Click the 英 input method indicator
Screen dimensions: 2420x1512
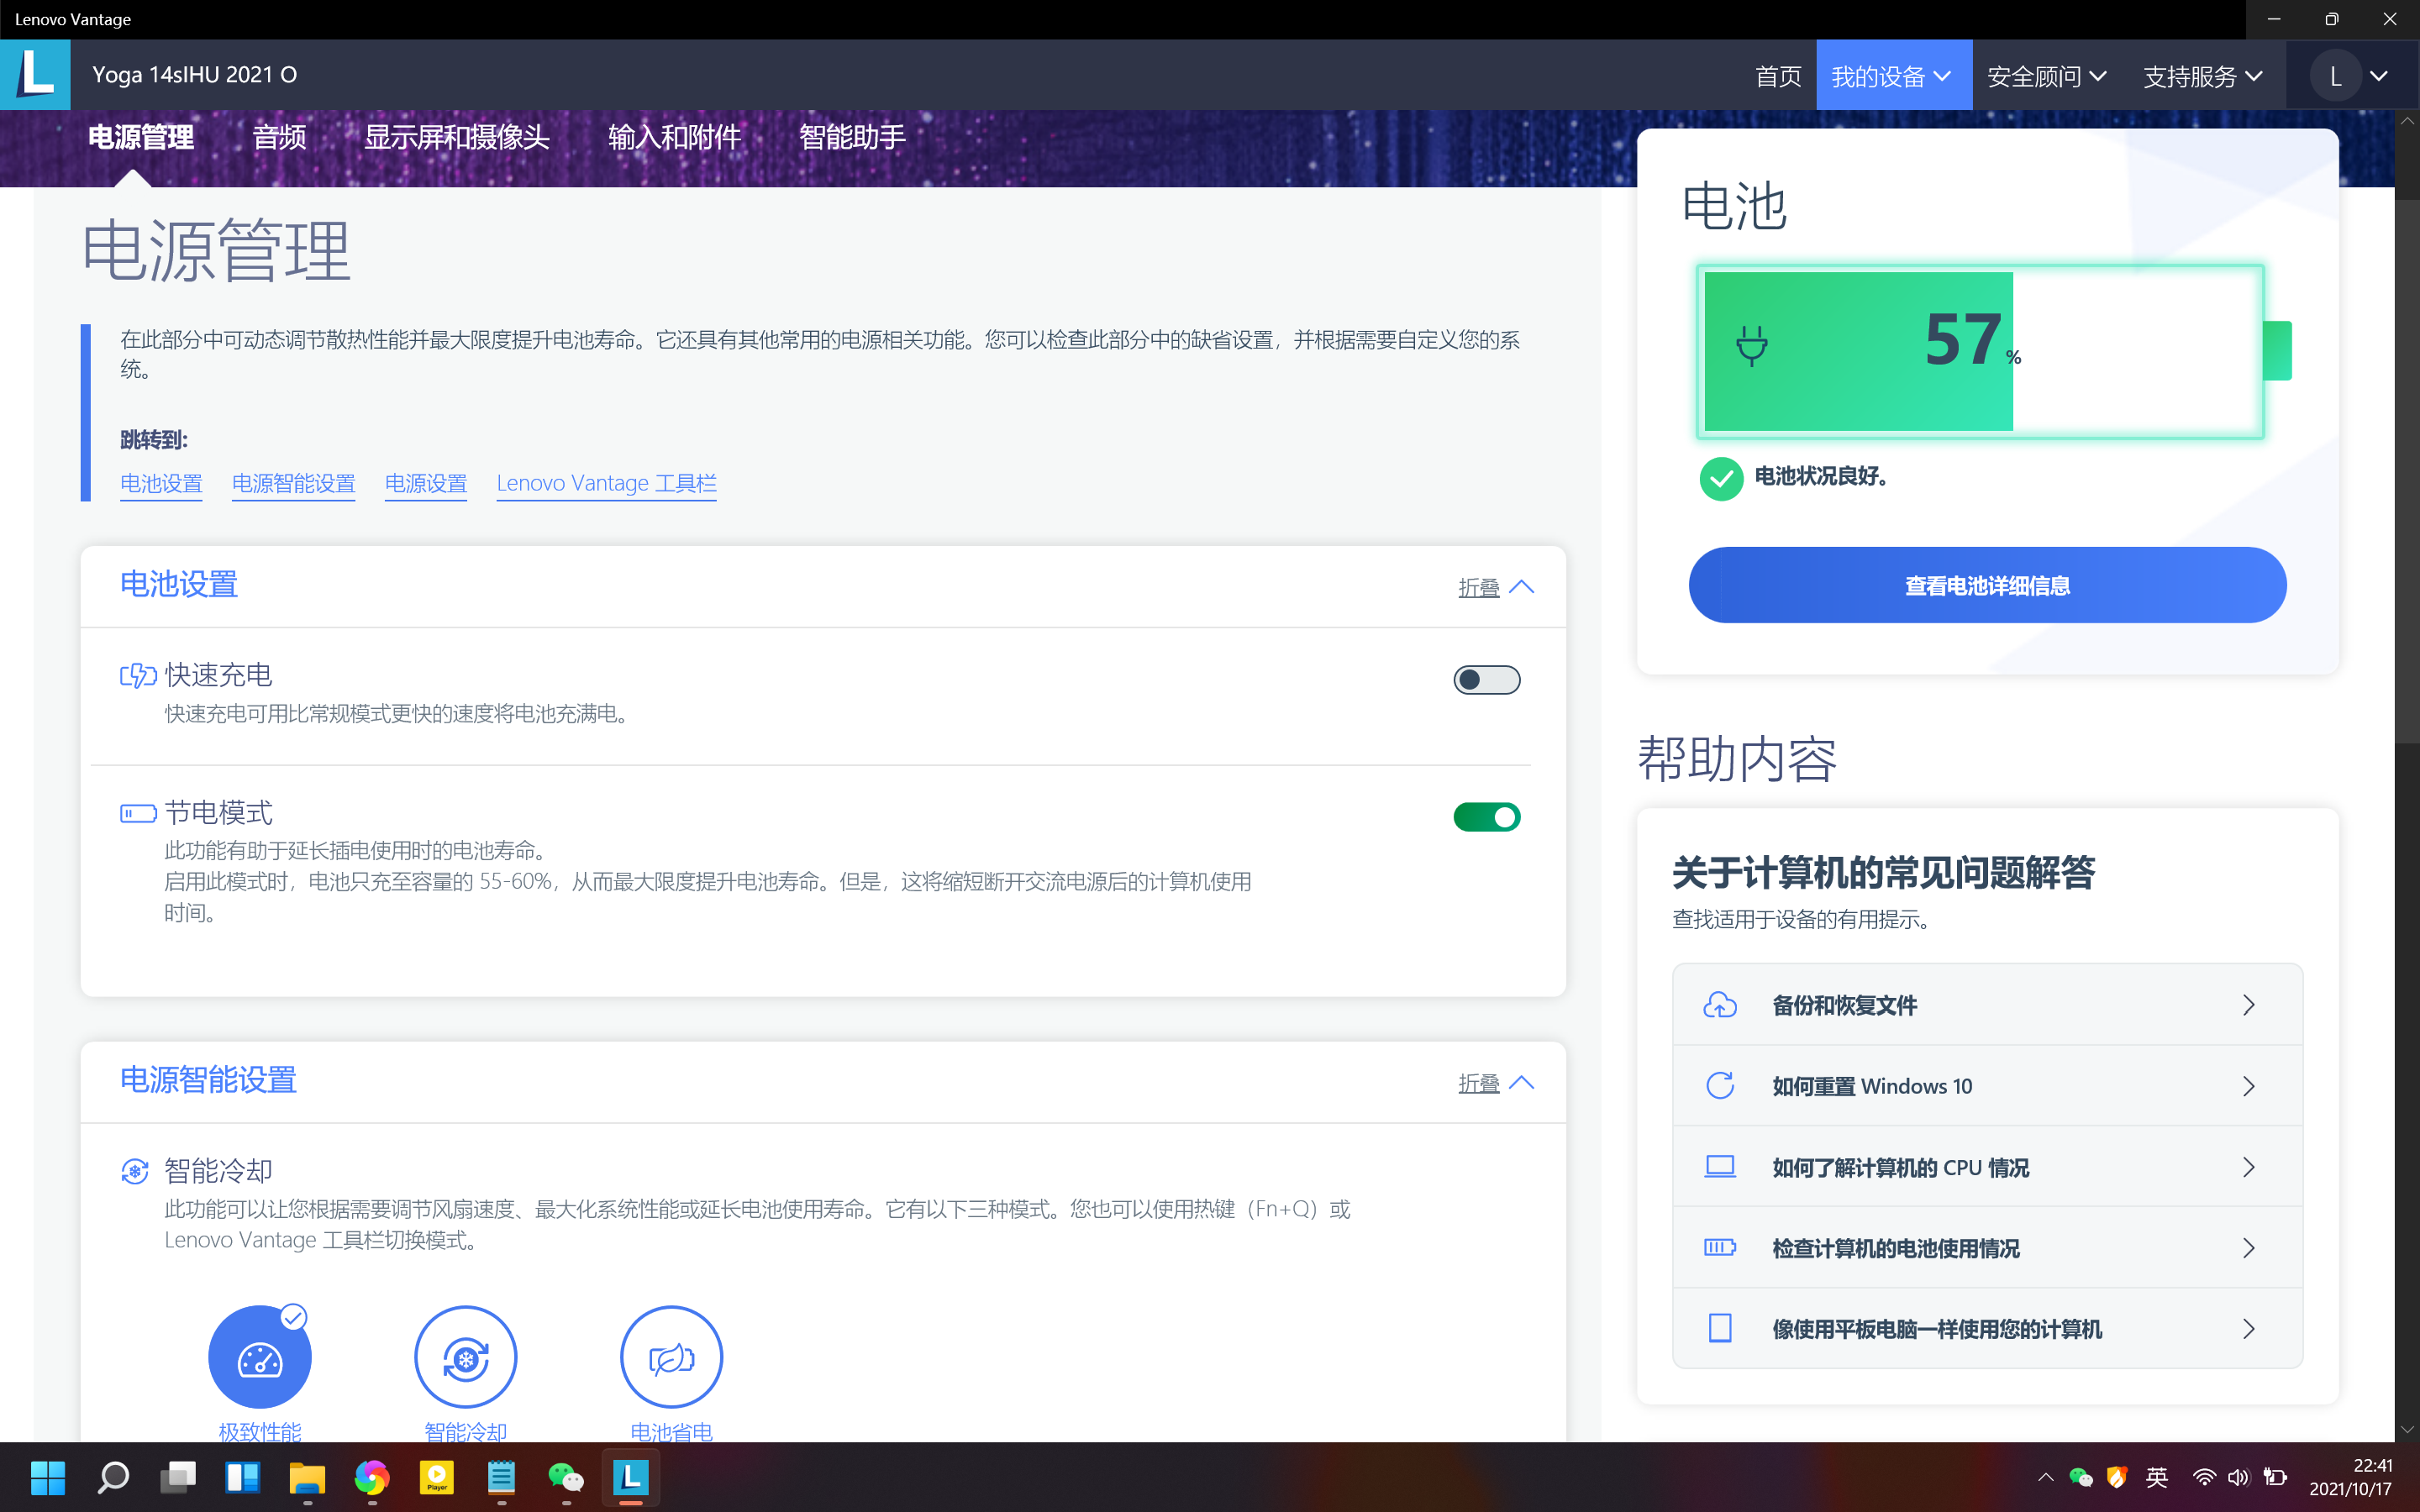click(2157, 1478)
